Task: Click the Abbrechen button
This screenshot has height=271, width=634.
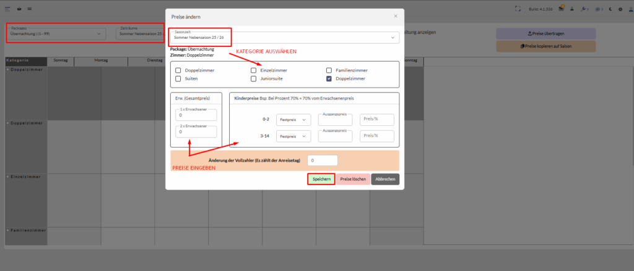Action: [x=385, y=179]
